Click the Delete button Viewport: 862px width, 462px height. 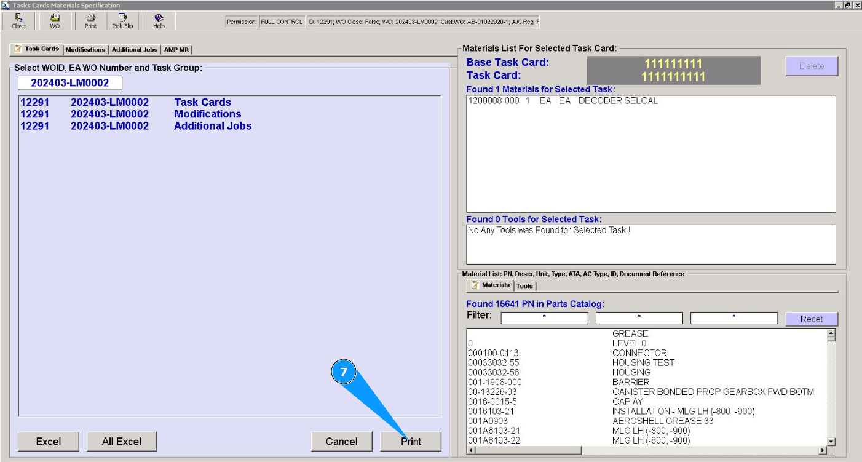pyautogui.click(x=812, y=66)
